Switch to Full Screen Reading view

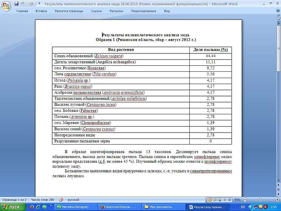coord(215,200)
